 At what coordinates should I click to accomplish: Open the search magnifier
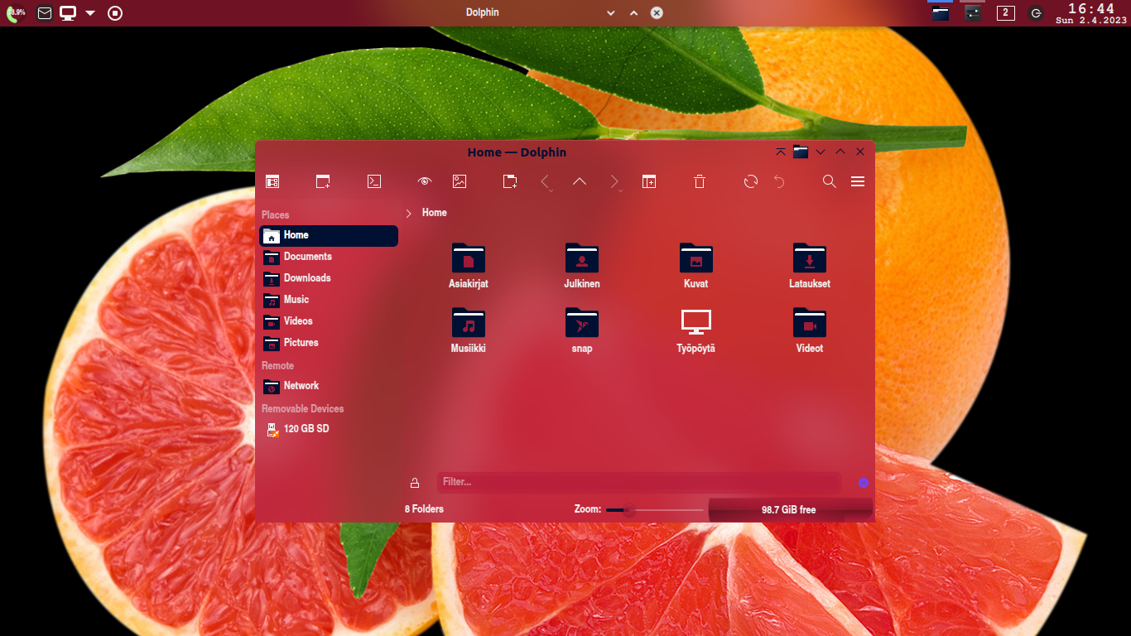click(x=829, y=181)
